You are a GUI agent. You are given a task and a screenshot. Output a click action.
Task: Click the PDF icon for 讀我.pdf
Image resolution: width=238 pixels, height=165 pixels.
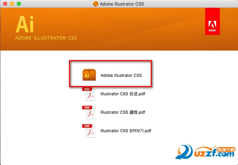tap(89, 112)
